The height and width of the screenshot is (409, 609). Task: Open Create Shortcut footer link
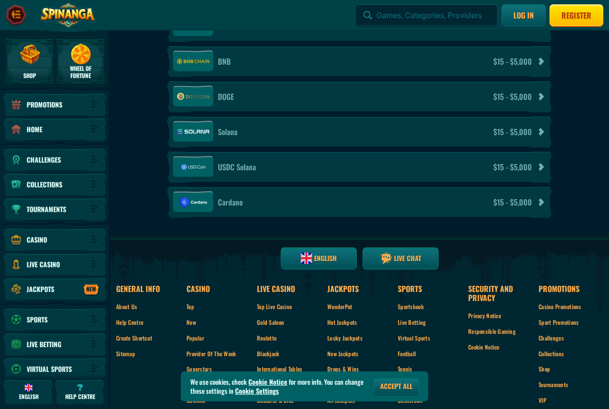tap(134, 338)
